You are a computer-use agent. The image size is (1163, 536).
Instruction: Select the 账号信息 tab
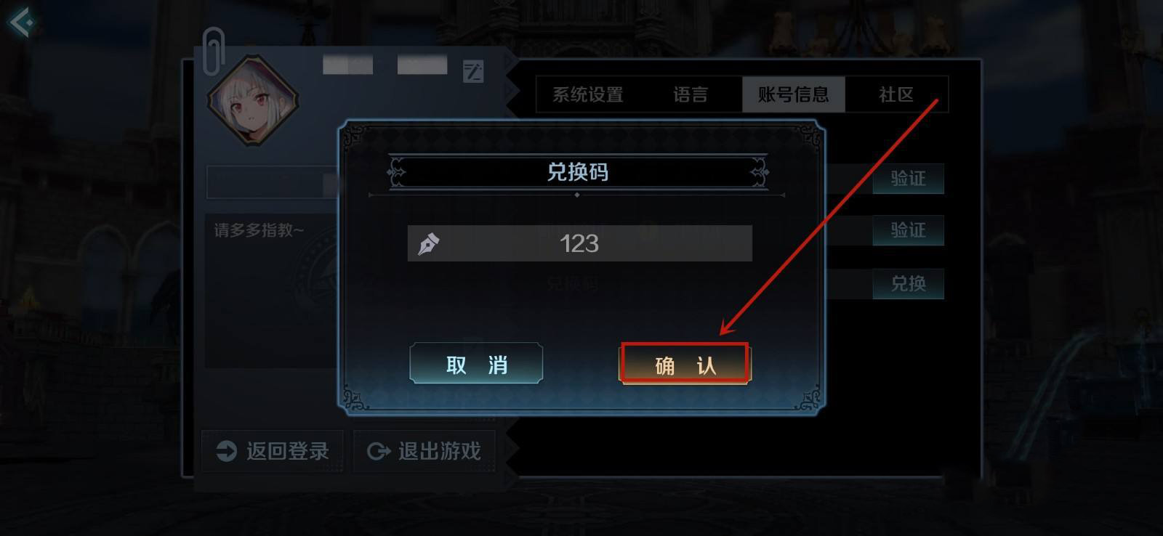[793, 94]
